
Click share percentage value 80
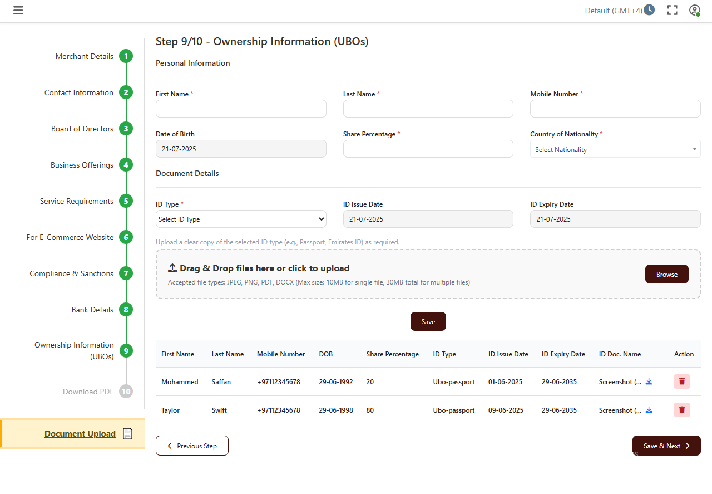[370, 410]
